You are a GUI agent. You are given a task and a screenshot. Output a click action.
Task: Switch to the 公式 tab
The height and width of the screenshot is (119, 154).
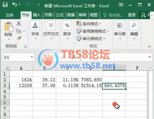(x=60, y=15)
